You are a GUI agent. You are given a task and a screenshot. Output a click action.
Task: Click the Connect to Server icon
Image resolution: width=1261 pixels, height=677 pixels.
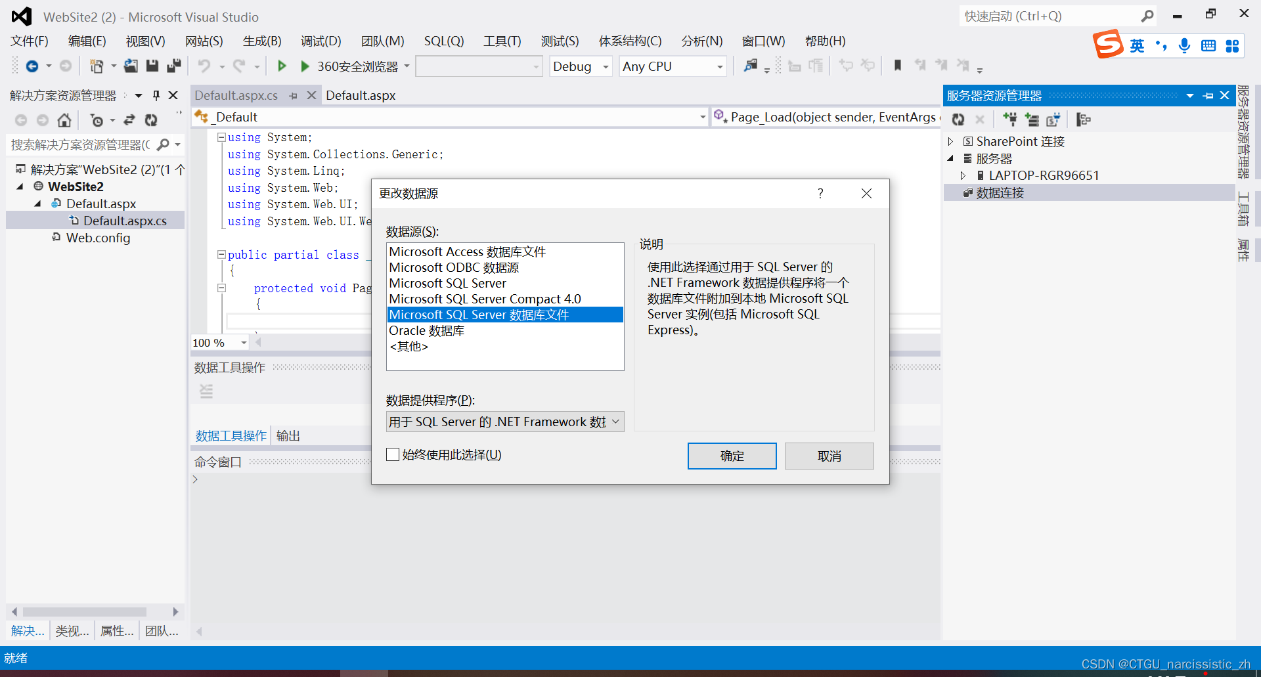pos(1032,120)
